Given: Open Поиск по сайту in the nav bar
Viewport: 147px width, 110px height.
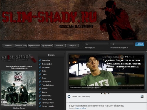Looking at the screenshot, I should [21, 46].
